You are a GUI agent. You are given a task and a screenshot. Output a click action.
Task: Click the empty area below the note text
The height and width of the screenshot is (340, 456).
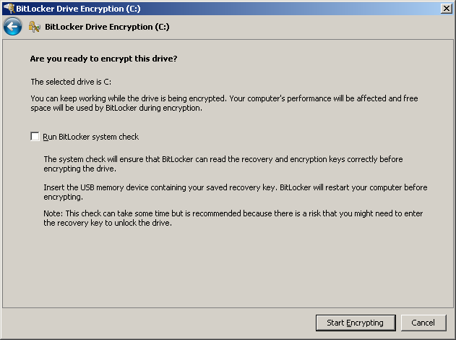pos(228,266)
